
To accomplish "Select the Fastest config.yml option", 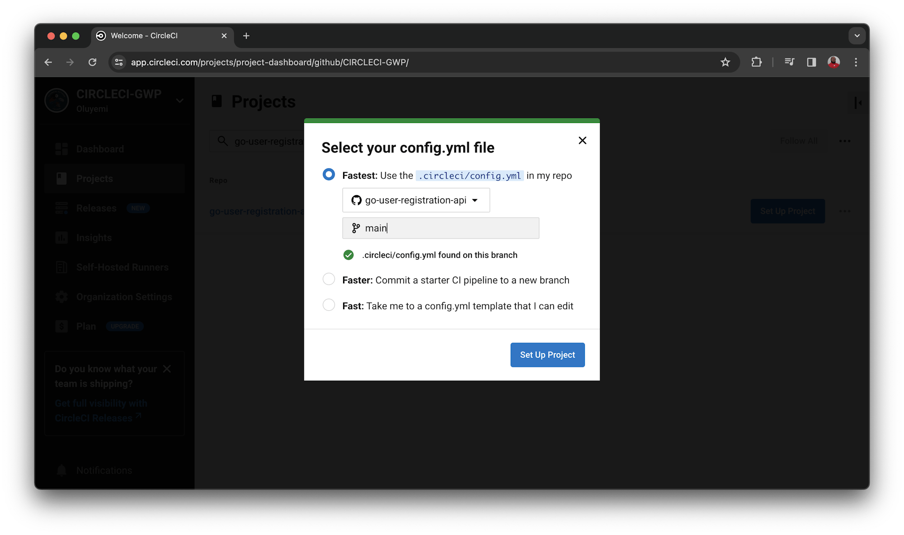I will click(329, 174).
